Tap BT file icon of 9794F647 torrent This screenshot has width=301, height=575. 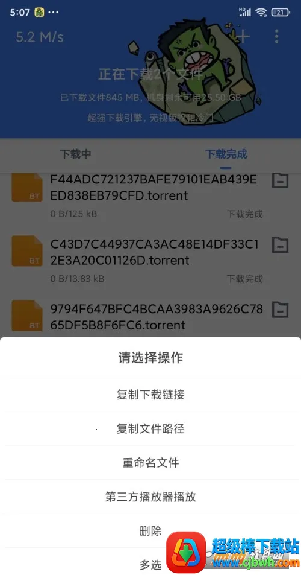[27, 316]
